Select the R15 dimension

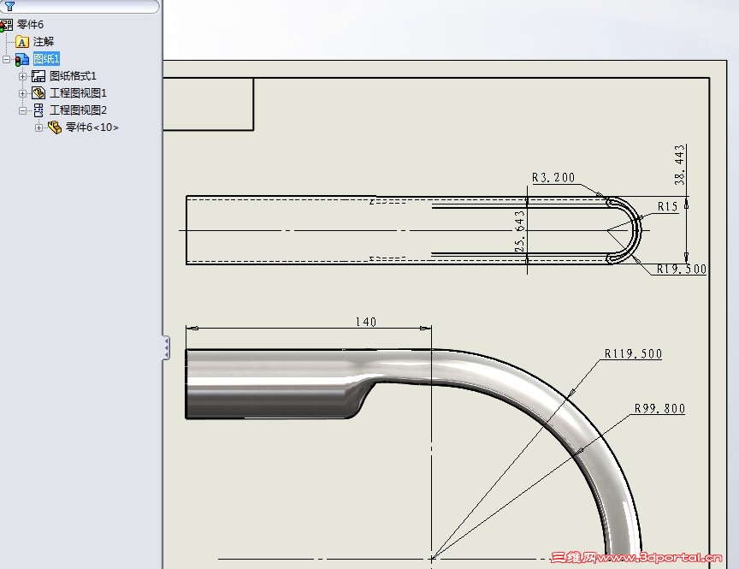pos(667,206)
